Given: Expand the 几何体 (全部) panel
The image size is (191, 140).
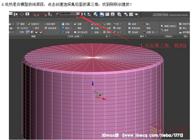Looking at the screenshot, I should tap(75, 36).
